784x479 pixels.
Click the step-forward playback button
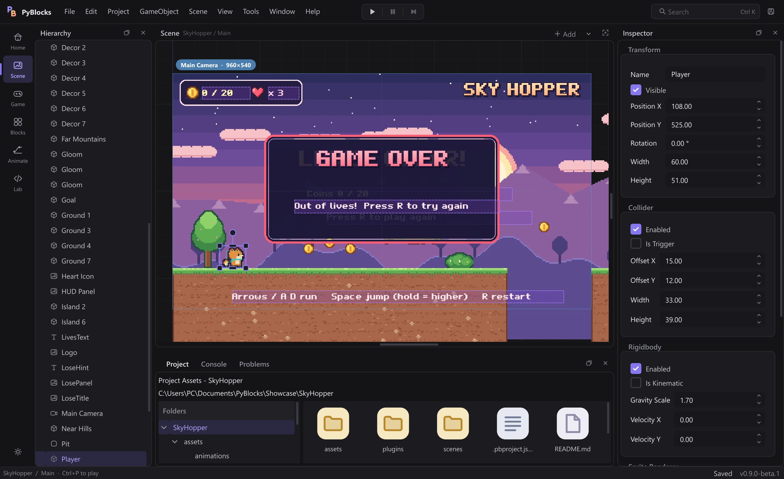[413, 12]
